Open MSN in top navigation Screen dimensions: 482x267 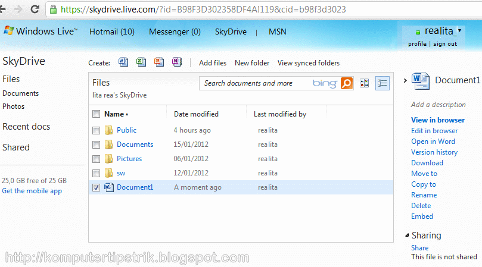[x=278, y=32]
